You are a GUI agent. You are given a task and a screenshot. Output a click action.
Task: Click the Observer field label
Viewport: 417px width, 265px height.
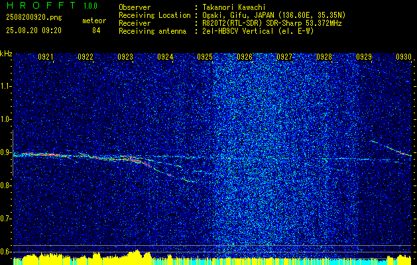135,7
